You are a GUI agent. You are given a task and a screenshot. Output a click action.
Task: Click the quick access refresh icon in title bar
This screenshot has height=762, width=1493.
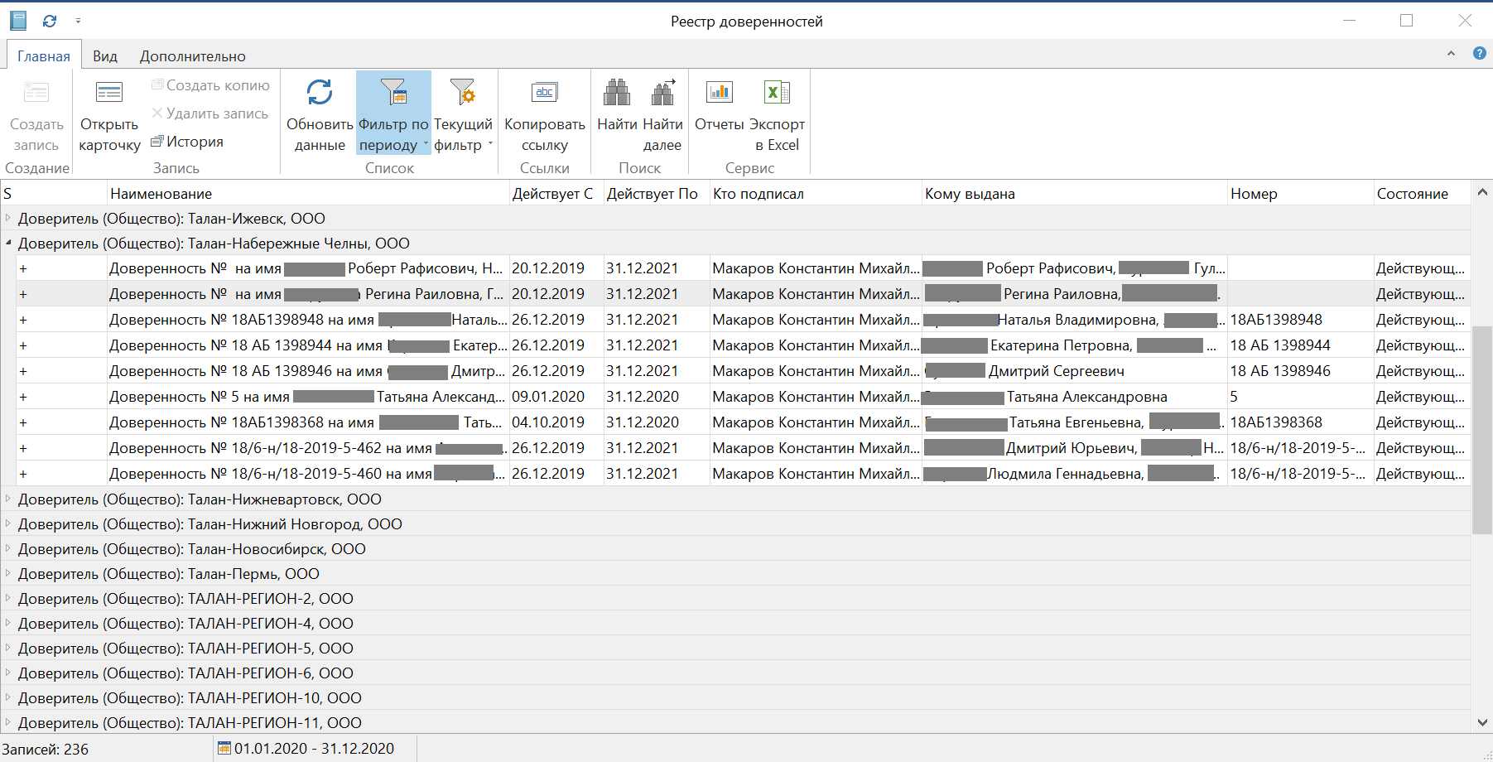pyautogui.click(x=50, y=21)
